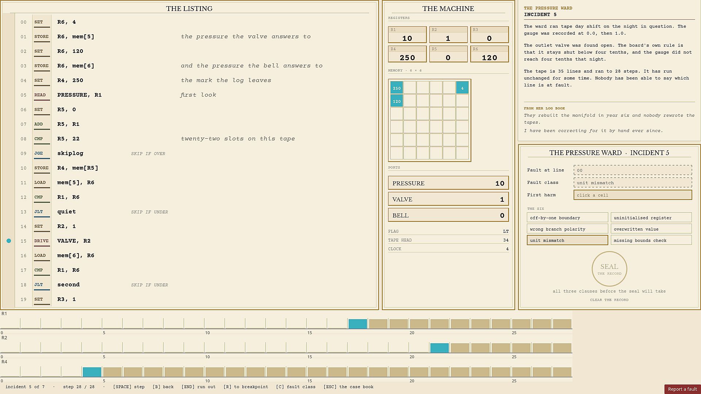This screenshot has height=394, width=701.
Task: Click '[ESC] the case book' hint
Action: (x=348, y=387)
